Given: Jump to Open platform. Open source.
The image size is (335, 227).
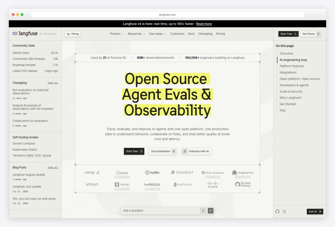Looking at the screenshot, I should point(300,79).
